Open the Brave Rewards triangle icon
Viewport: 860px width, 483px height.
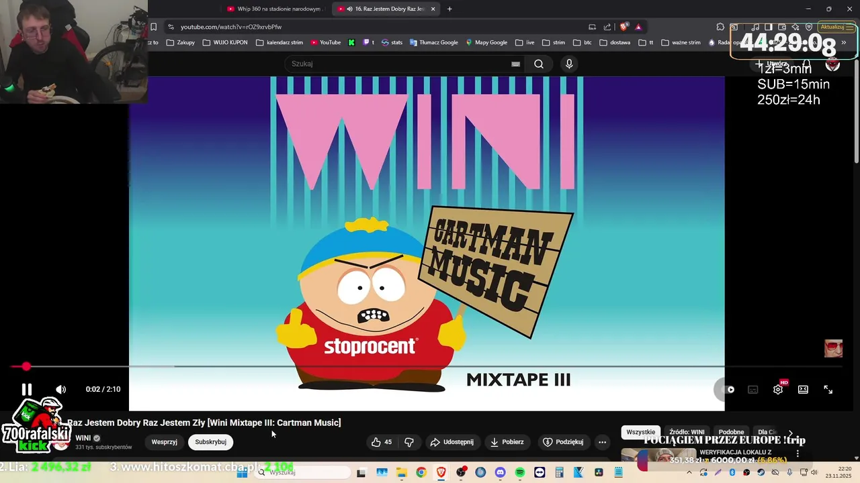(638, 27)
